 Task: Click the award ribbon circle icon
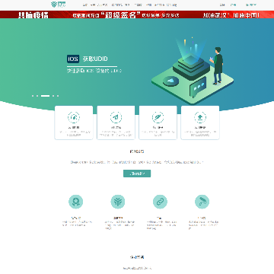coord(75,202)
